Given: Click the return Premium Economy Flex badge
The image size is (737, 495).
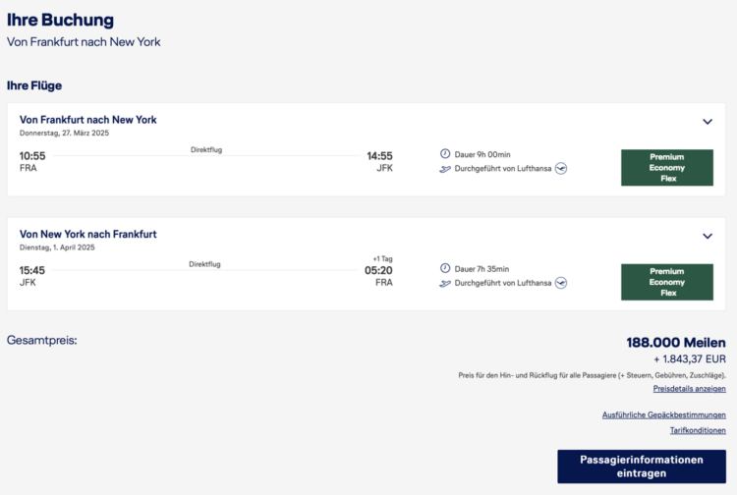Looking at the screenshot, I should point(667,282).
